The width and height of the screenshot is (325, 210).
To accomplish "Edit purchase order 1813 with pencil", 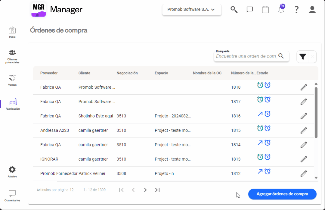I will [x=304, y=159].
